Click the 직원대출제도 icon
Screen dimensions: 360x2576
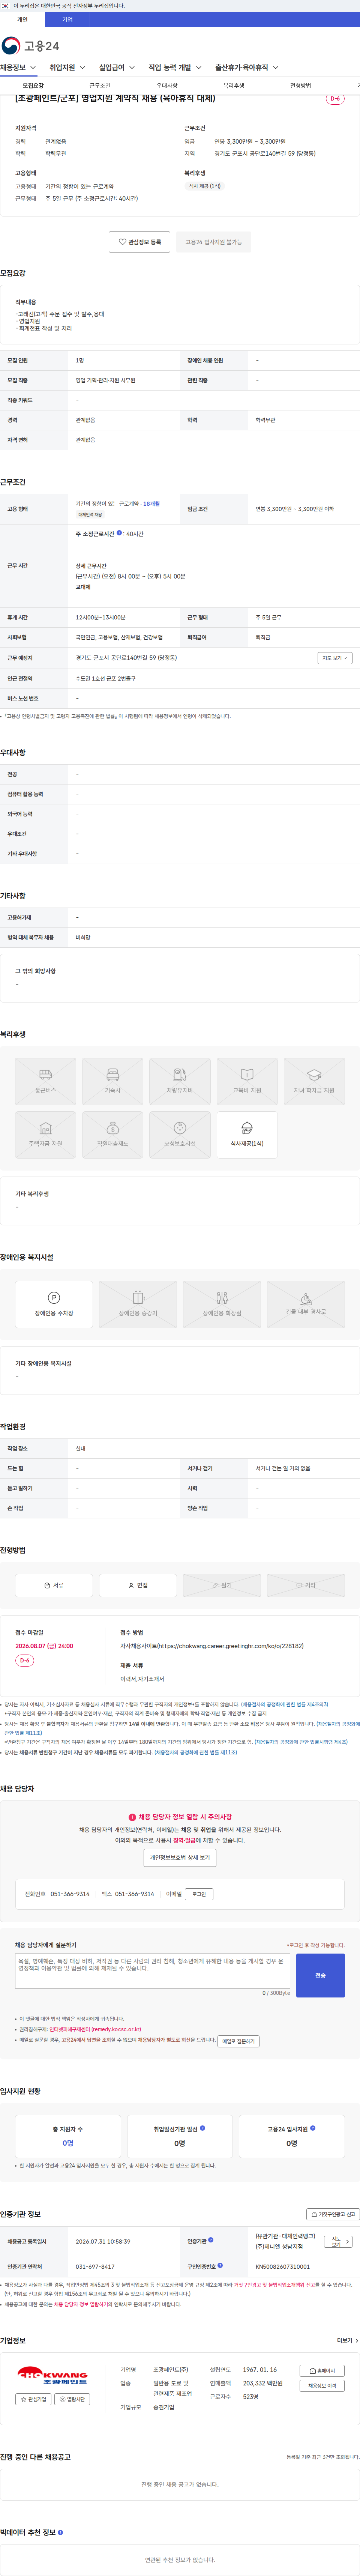pos(112,1134)
